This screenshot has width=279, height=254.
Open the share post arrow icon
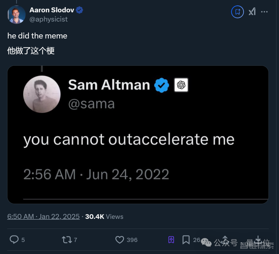click(225, 240)
